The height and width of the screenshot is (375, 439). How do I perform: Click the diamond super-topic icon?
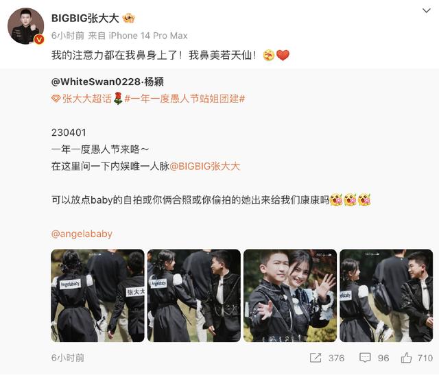56,99
